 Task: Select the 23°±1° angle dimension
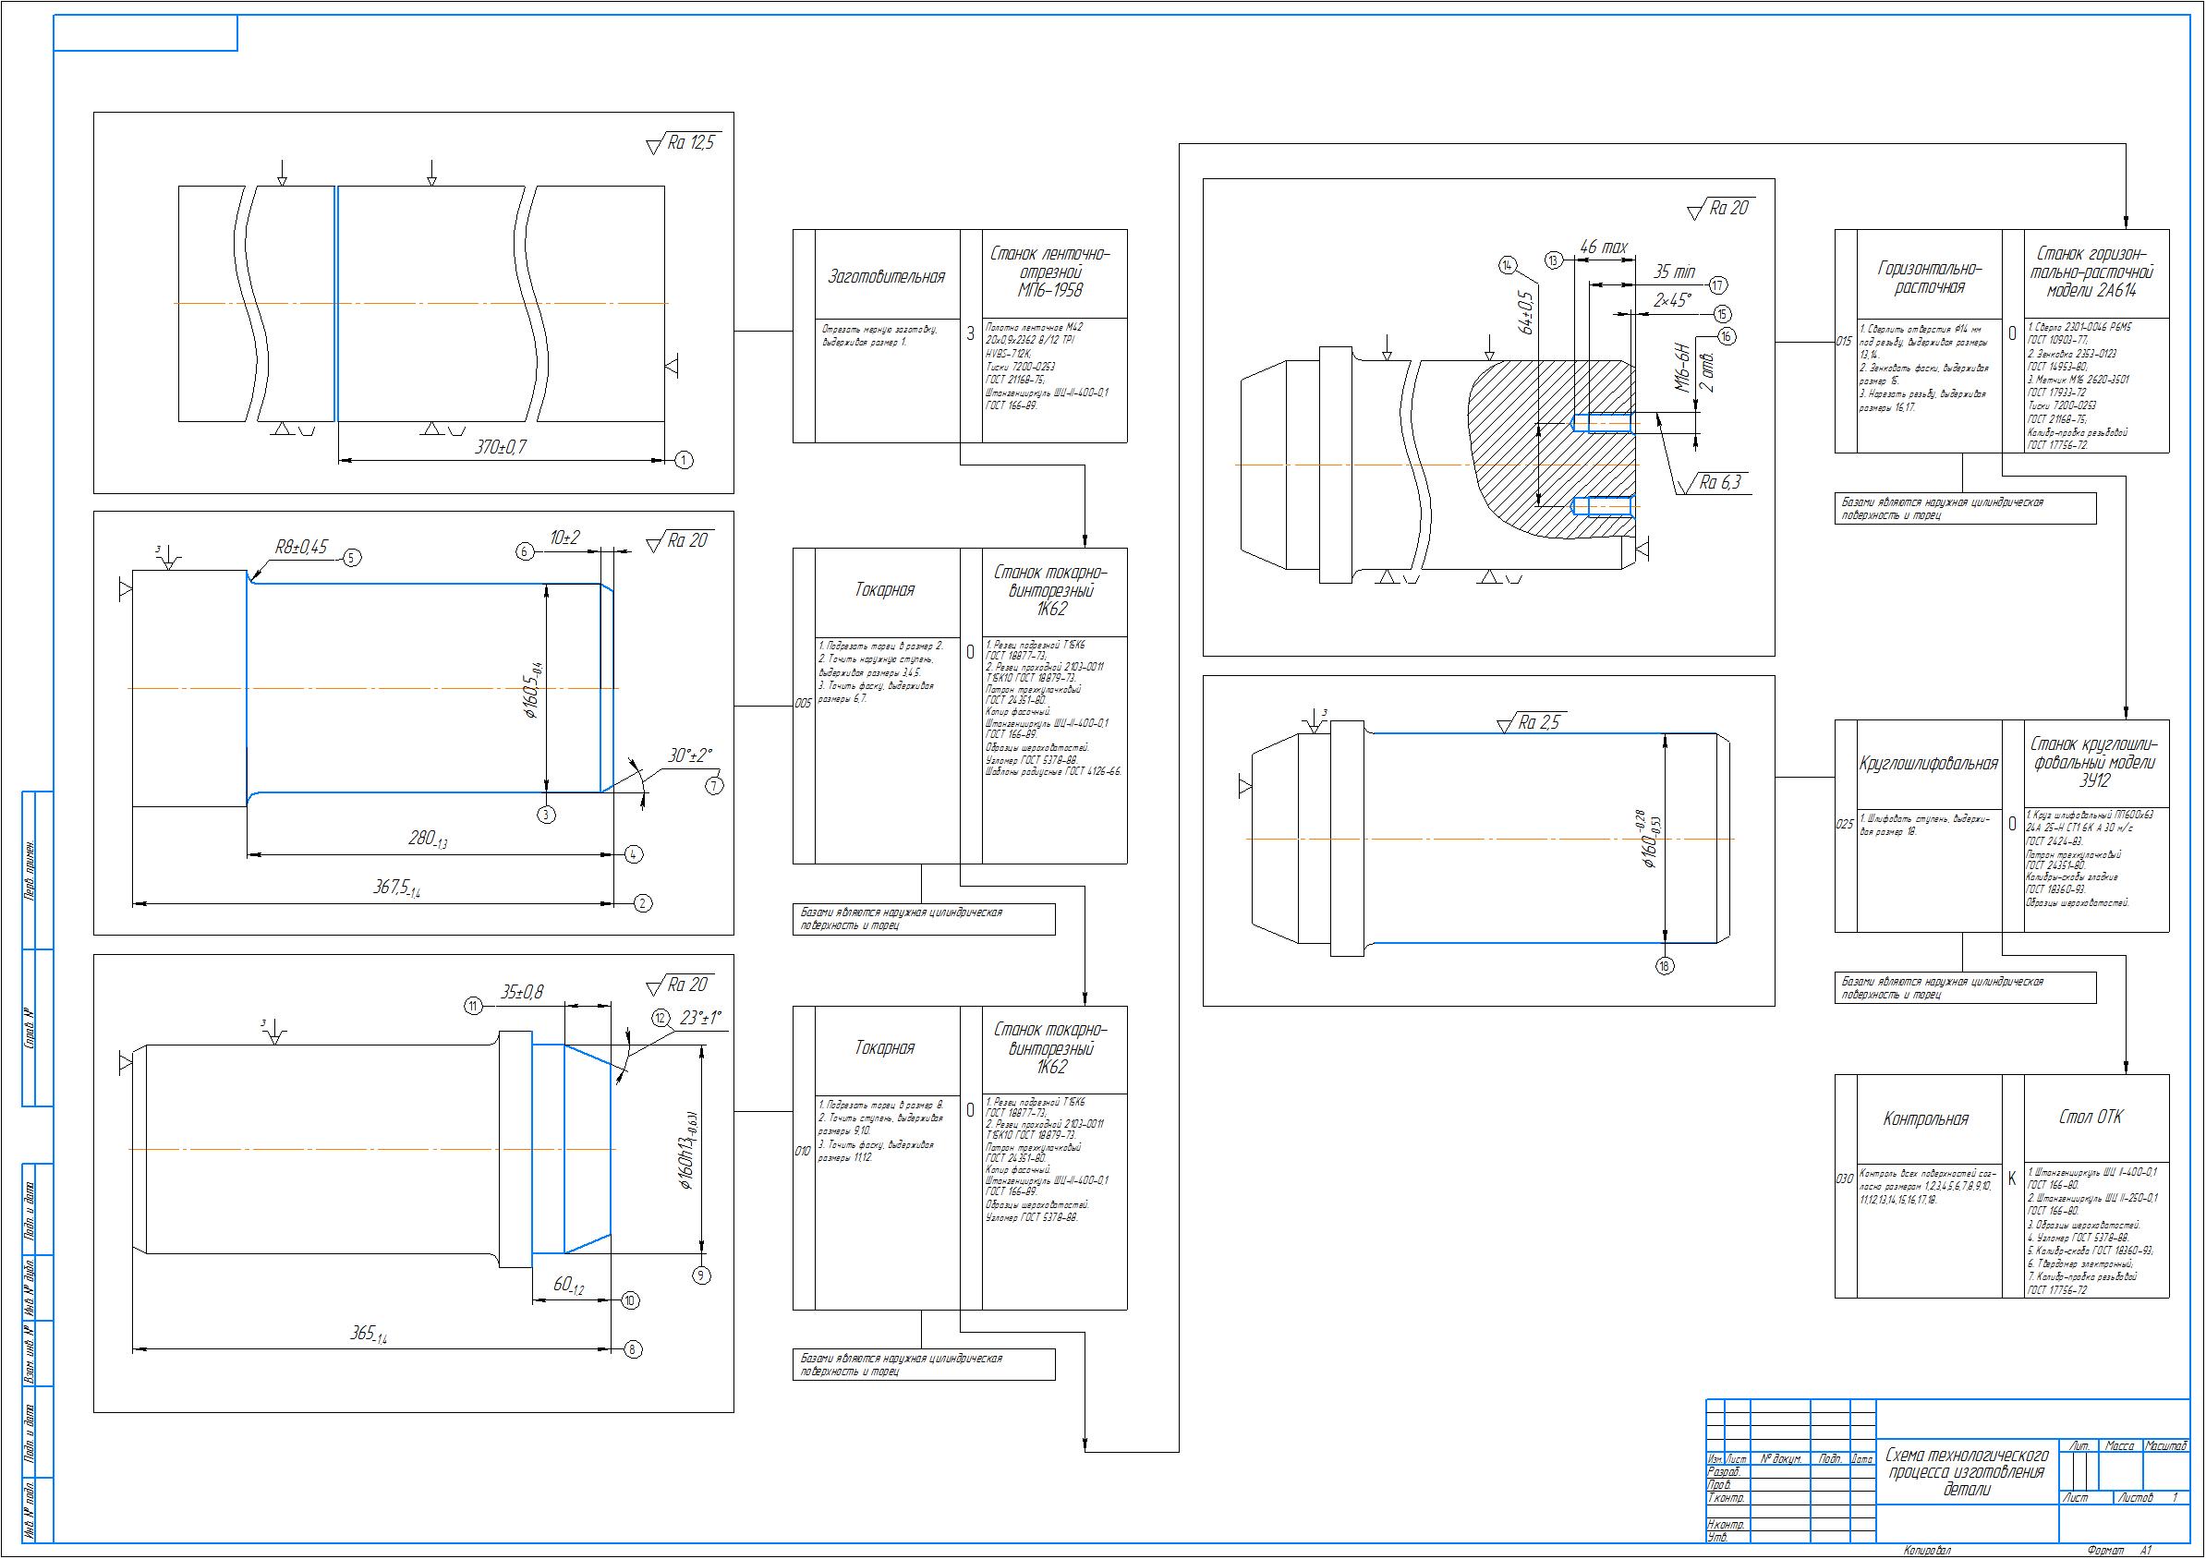click(699, 1018)
